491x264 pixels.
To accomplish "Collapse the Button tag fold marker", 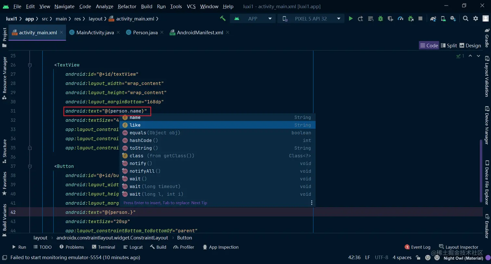I will point(30,166).
